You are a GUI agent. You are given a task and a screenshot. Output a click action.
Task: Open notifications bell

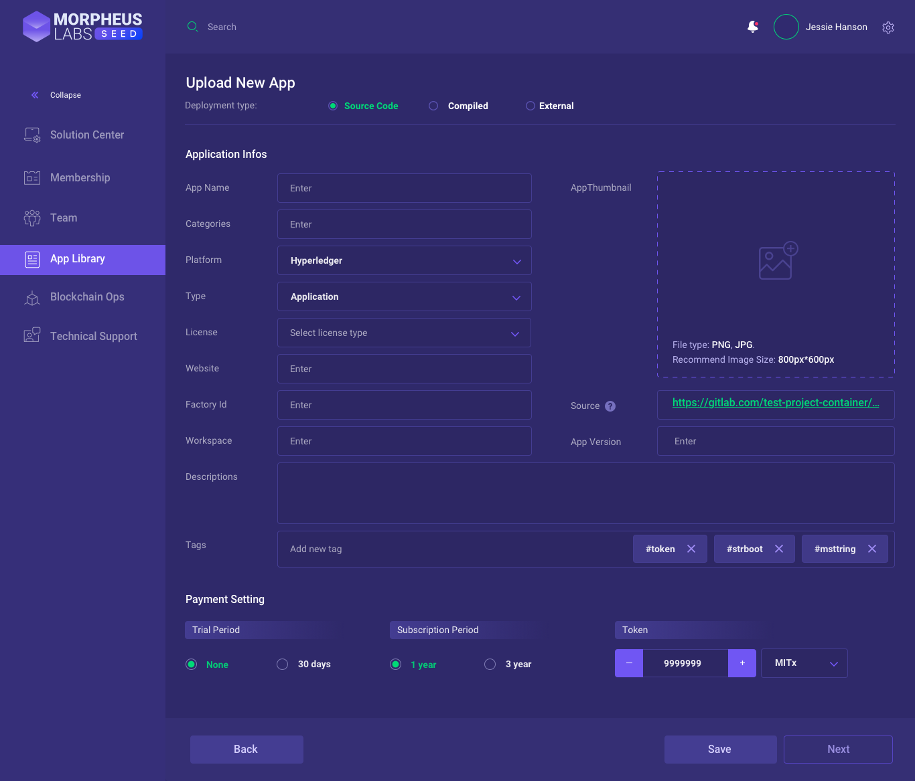[753, 27]
